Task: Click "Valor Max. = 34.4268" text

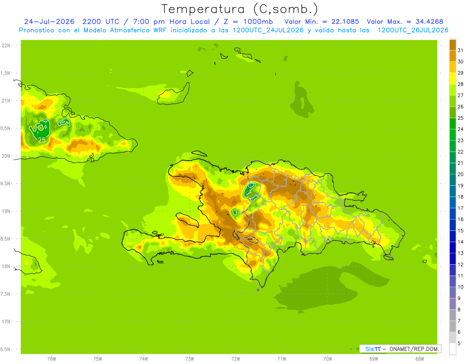Action: 405,22
